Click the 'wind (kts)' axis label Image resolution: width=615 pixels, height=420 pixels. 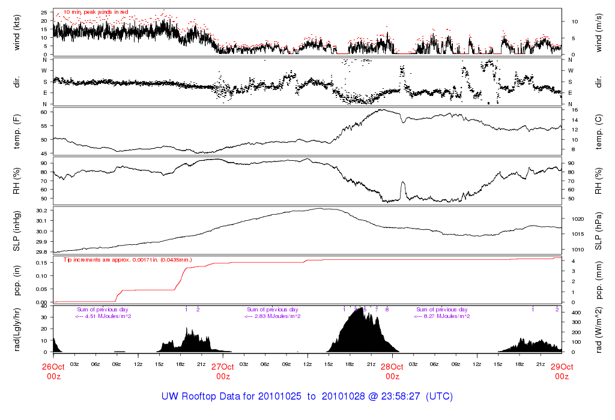pos(16,32)
